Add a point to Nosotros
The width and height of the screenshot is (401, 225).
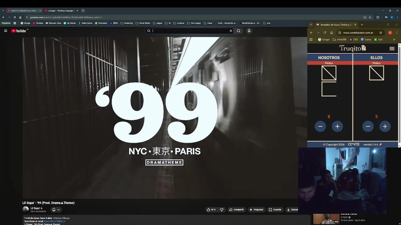tap(337, 126)
